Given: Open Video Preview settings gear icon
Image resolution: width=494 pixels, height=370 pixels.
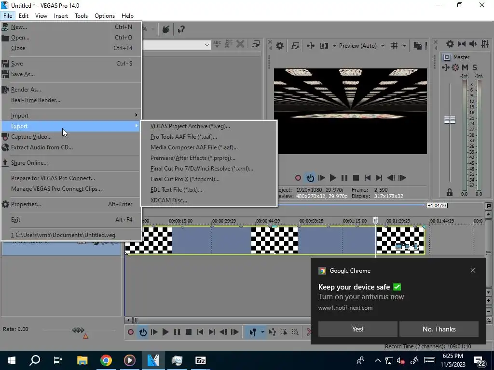Looking at the screenshot, I should coord(279,46).
